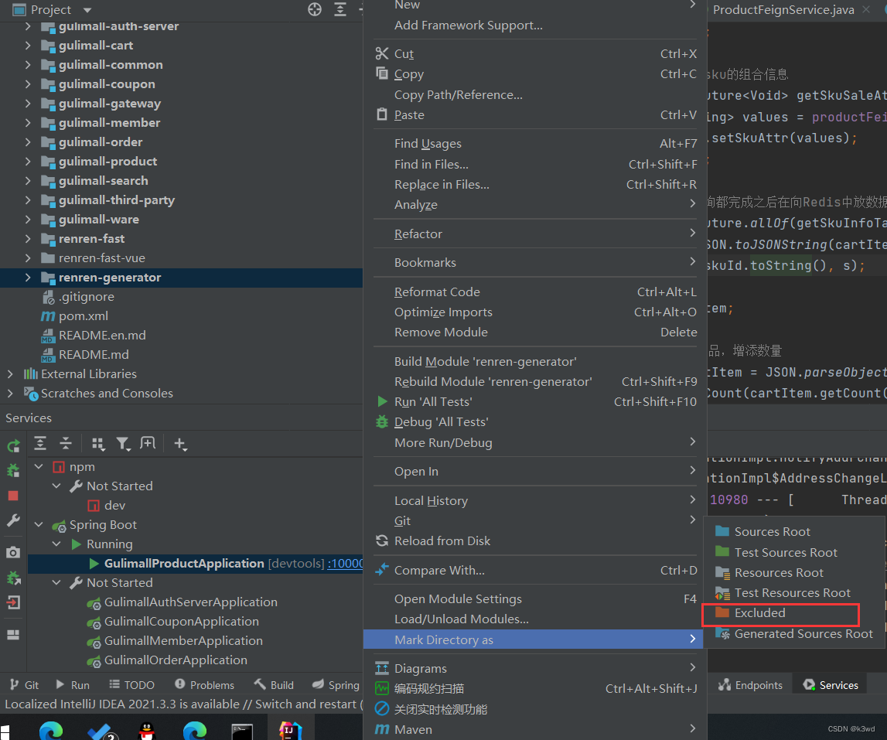Viewport: 887px width, 740px height.
Task: Mark directory as Resources Root
Action: click(794, 572)
